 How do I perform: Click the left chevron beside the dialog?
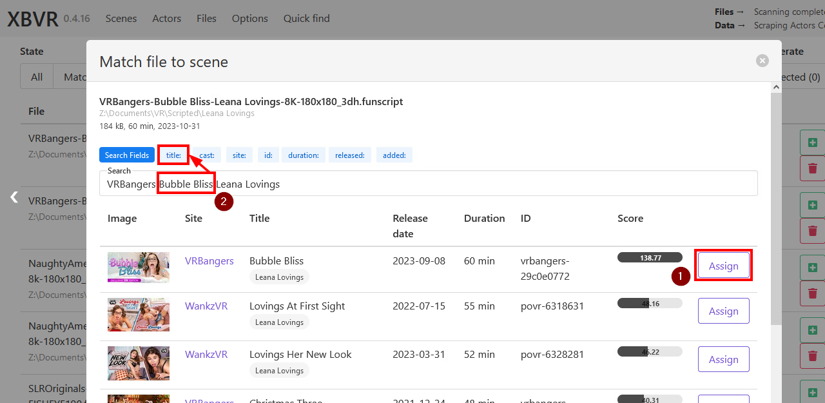[x=14, y=197]
